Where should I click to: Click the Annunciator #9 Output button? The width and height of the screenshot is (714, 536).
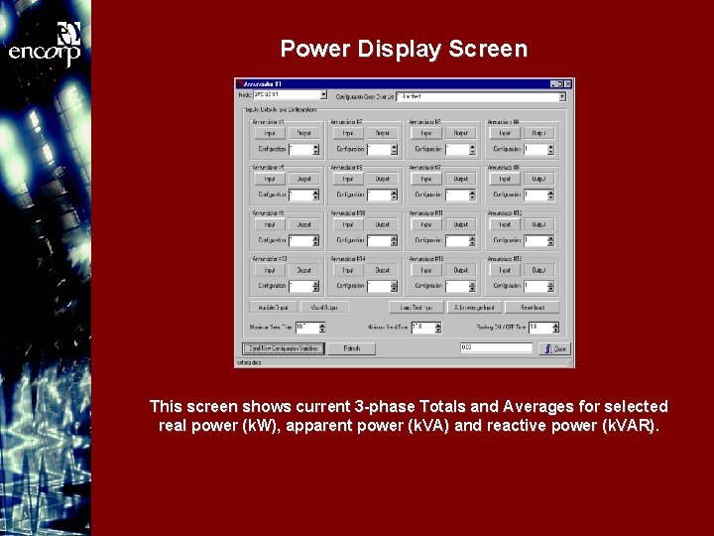(303, 224)
